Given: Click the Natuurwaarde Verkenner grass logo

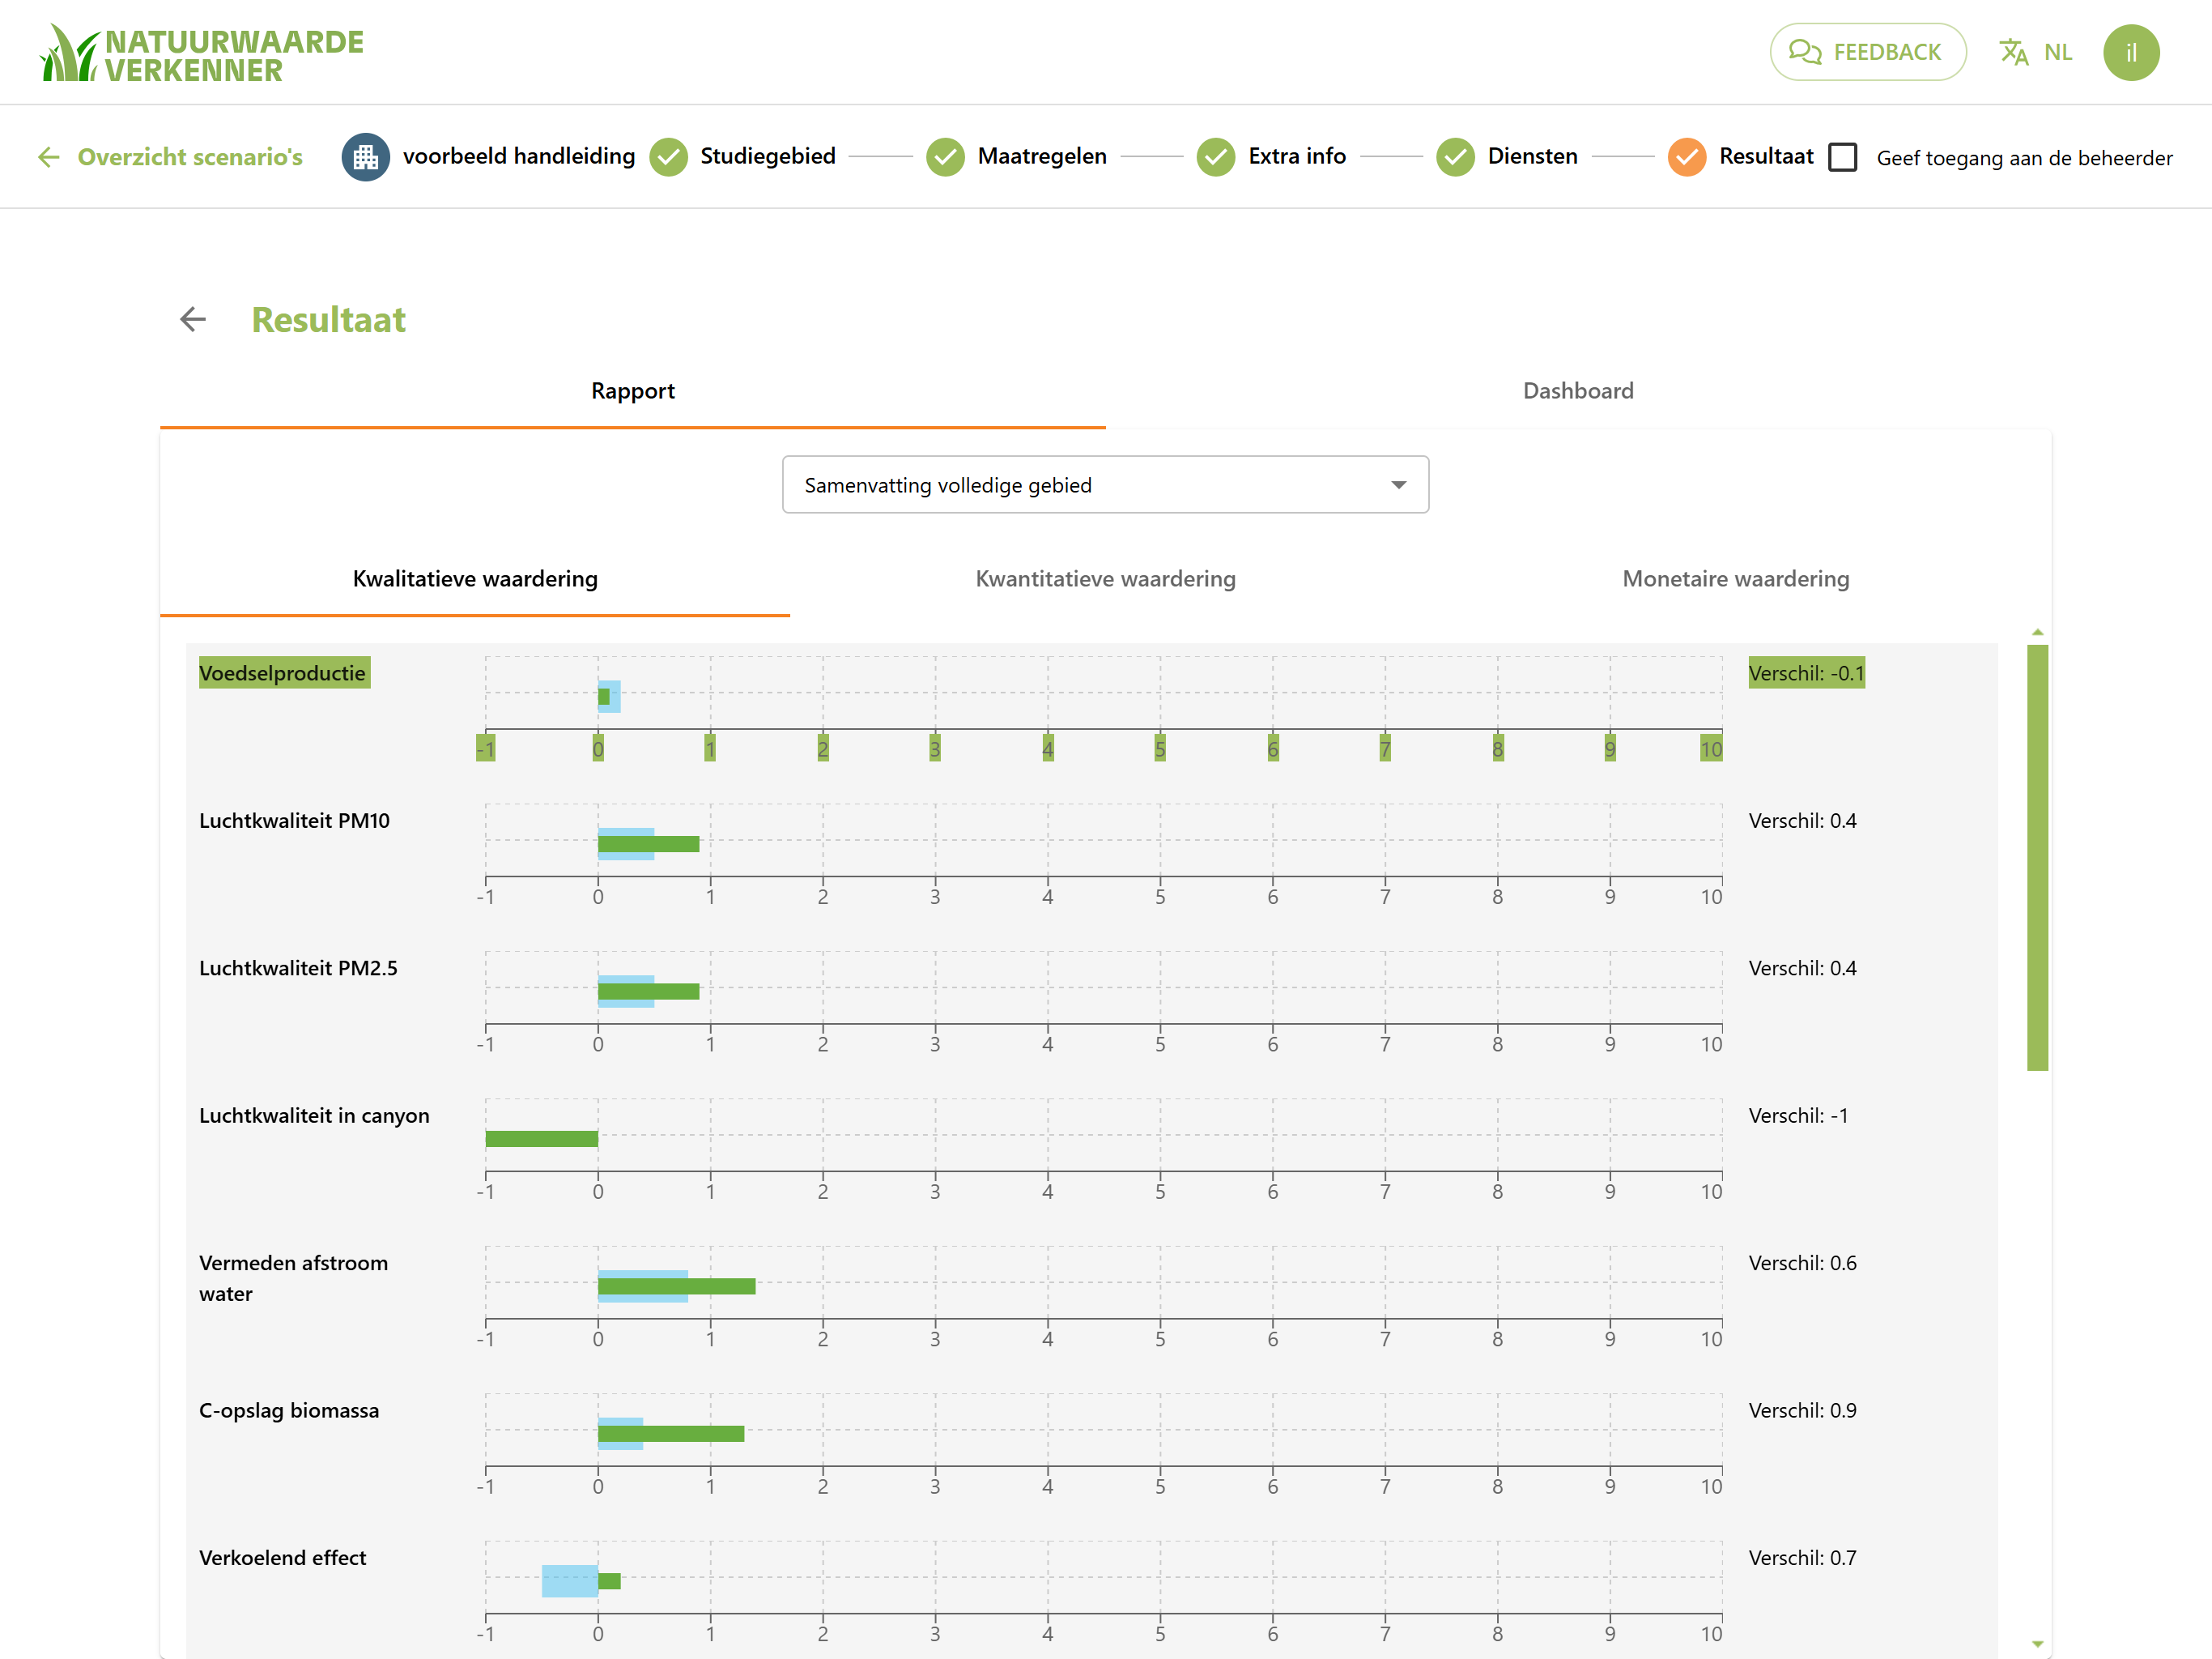Looking at the screenshot, I should click(201, 53).
